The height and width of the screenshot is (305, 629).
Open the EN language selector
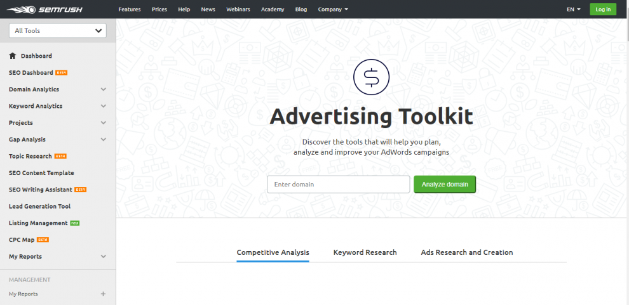pos(573,10)
